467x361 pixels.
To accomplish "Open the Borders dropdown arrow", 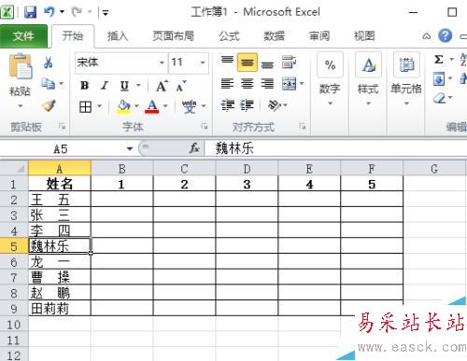I will pyautogui.click(x=99, y=106).
